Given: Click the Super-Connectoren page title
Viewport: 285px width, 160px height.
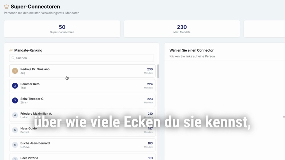Looking at the screenshot, I should [35, 7].
